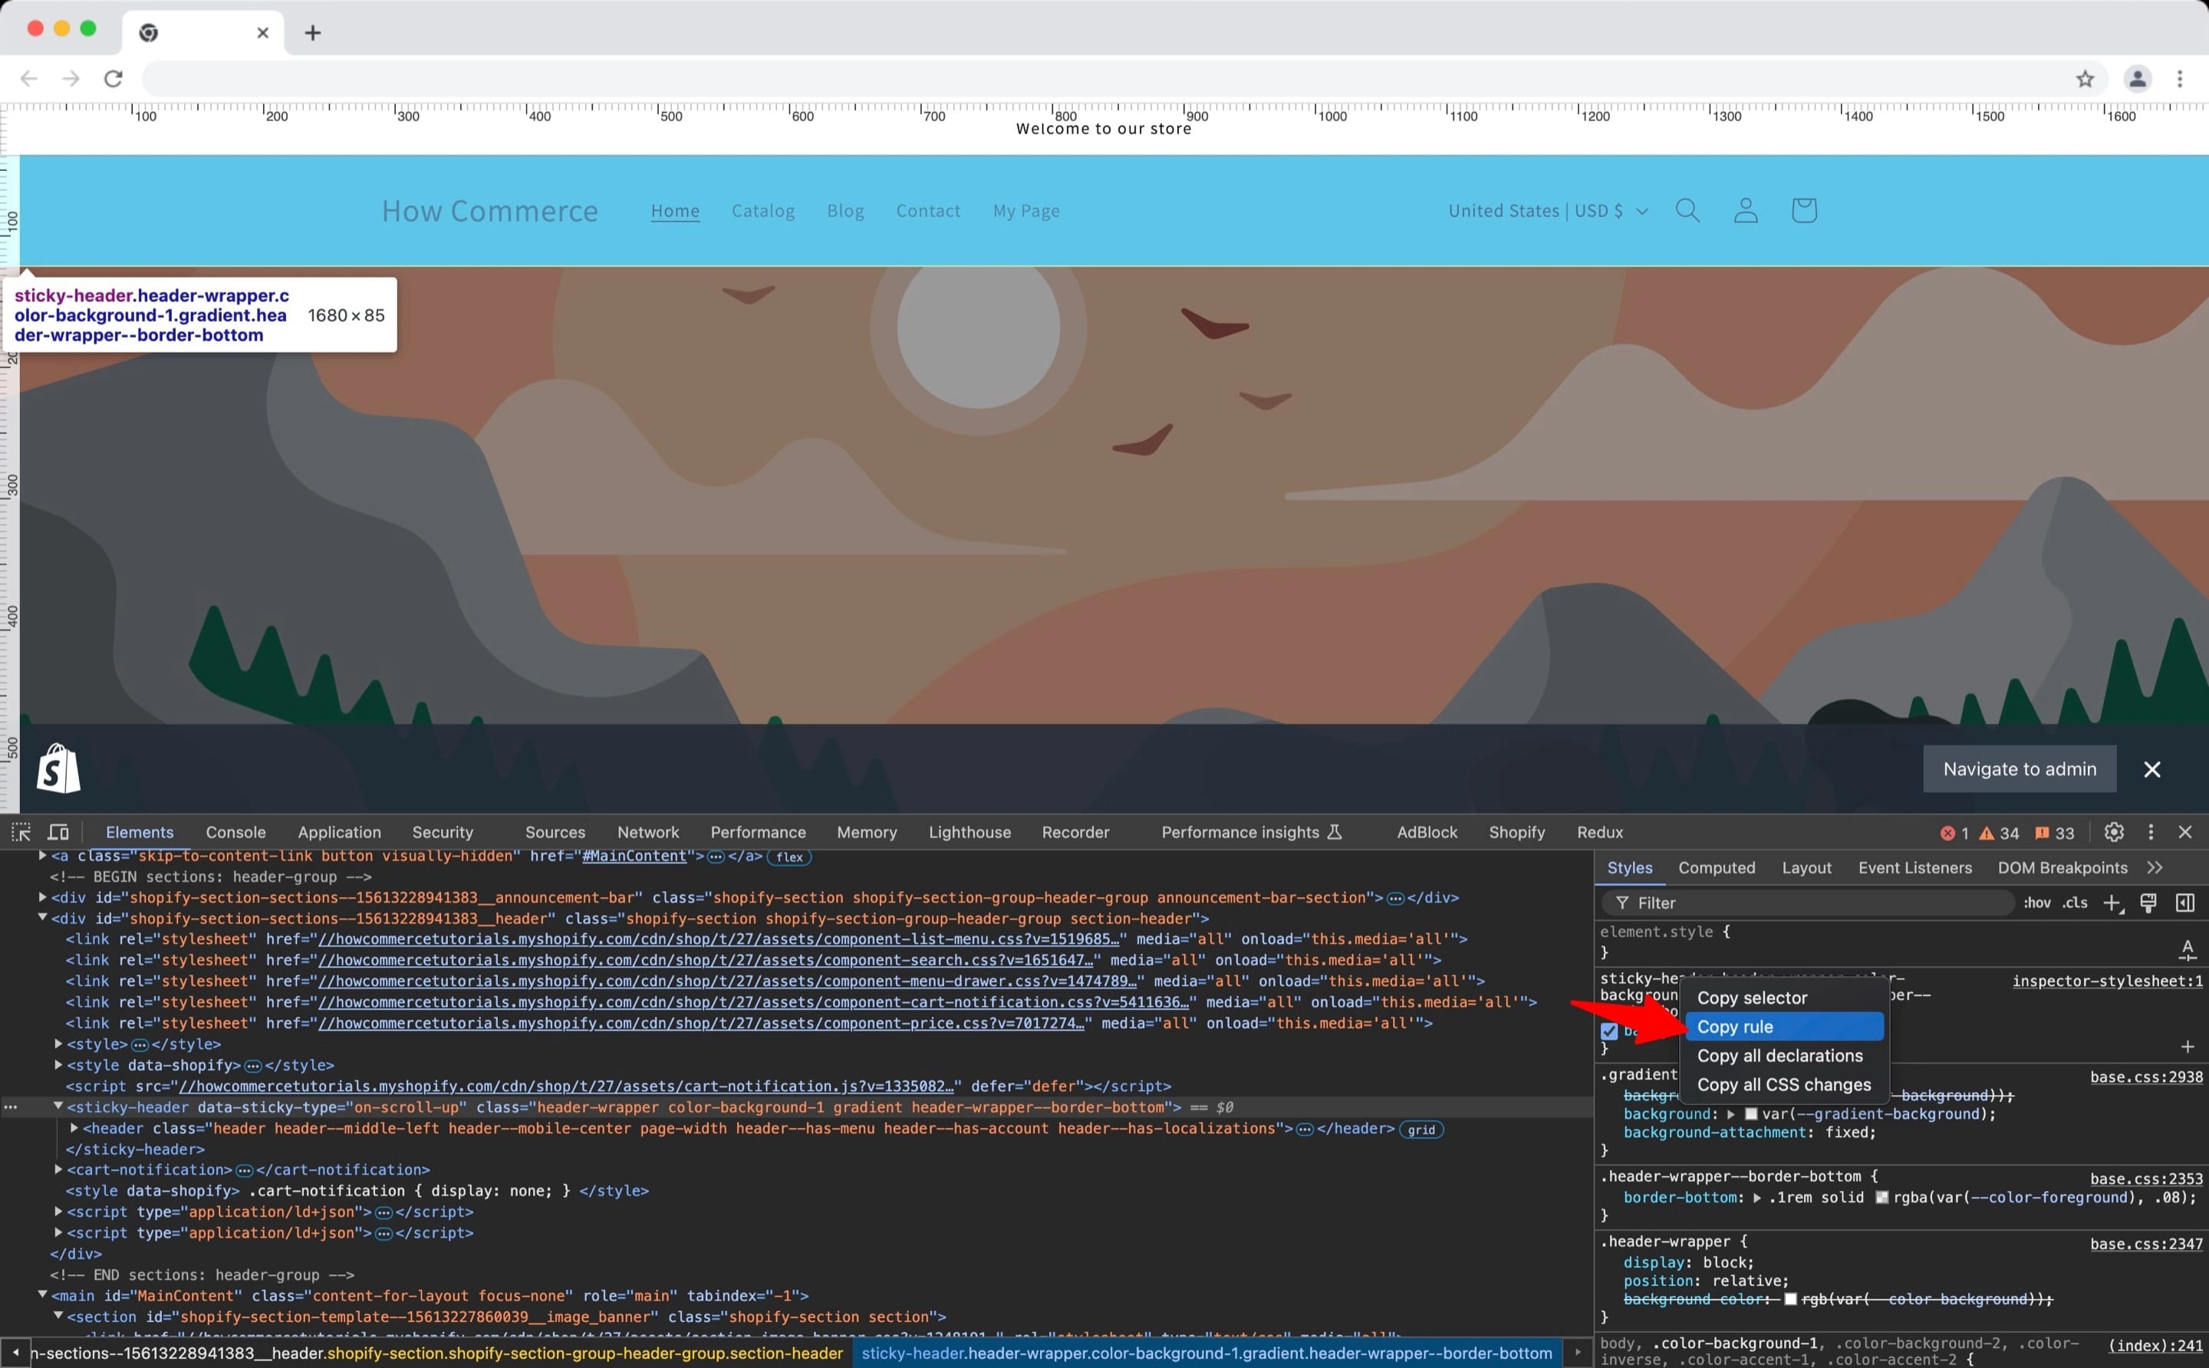Open the storefront account login icon

coord(1746,210)
